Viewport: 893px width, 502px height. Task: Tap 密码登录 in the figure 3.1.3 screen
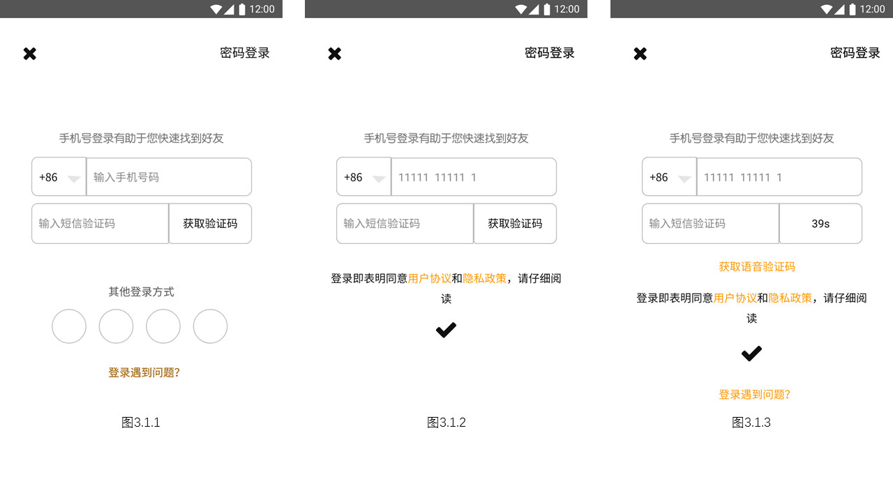855,53
